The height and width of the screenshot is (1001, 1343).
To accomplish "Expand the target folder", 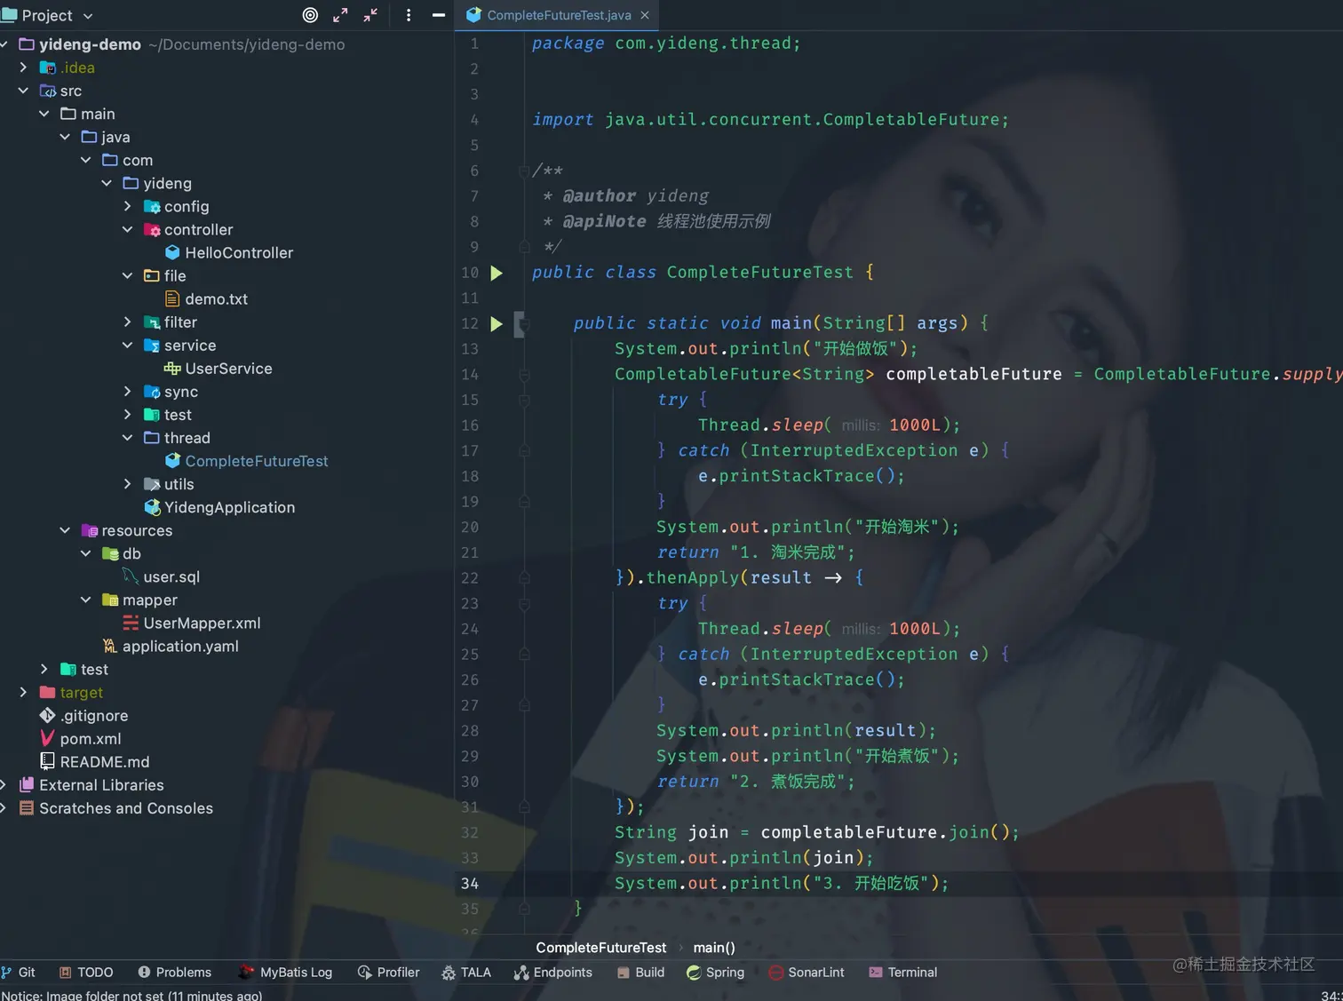I will point(24,692).
